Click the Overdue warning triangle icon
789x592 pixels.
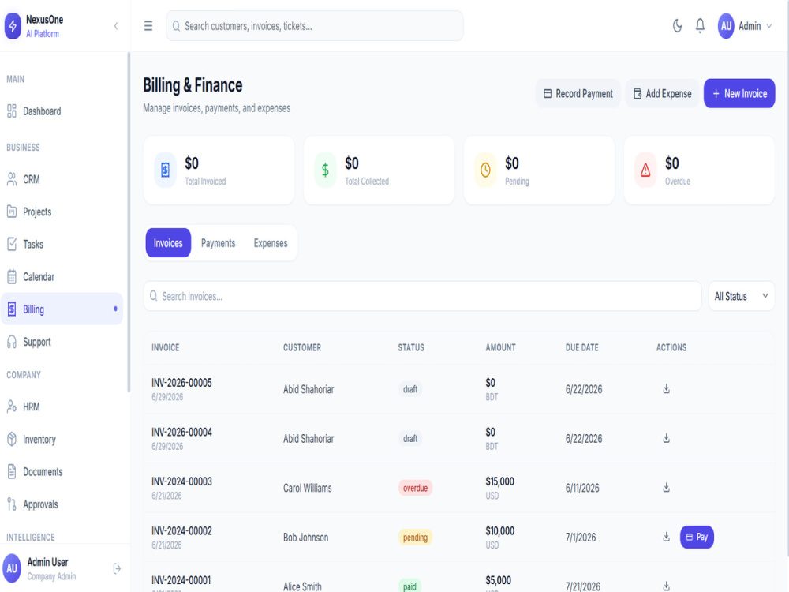[645, 170]
